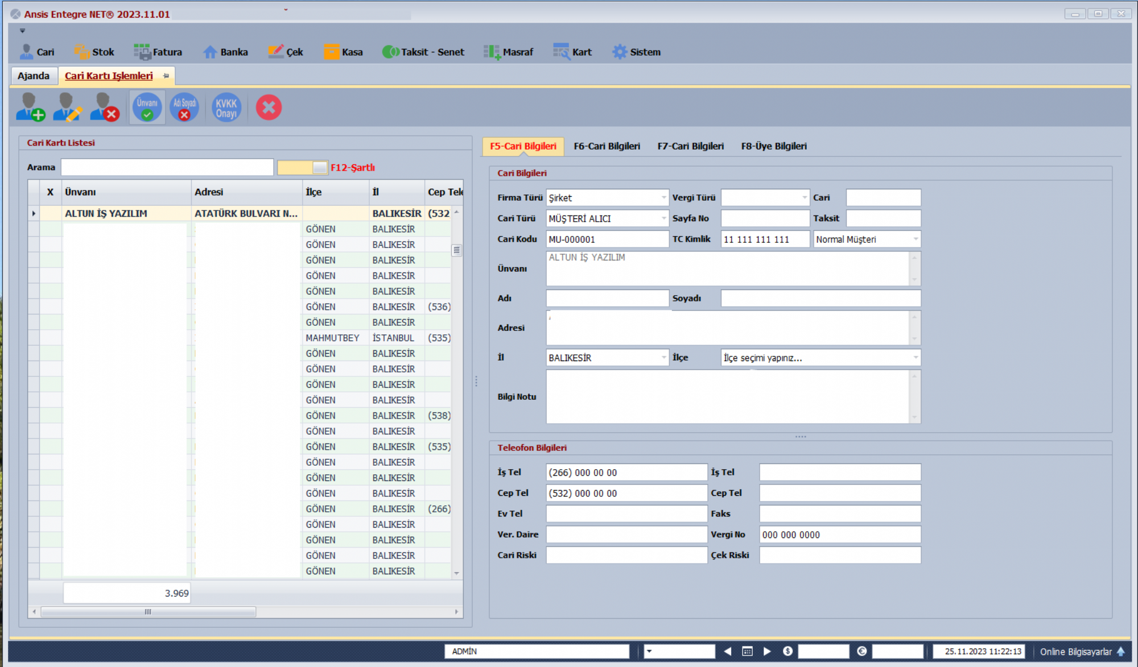Toggle the Adı Soyadı filter button

(184, 107)
